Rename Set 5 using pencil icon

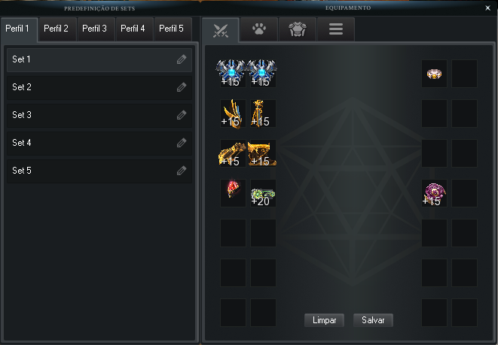[182, 171]
